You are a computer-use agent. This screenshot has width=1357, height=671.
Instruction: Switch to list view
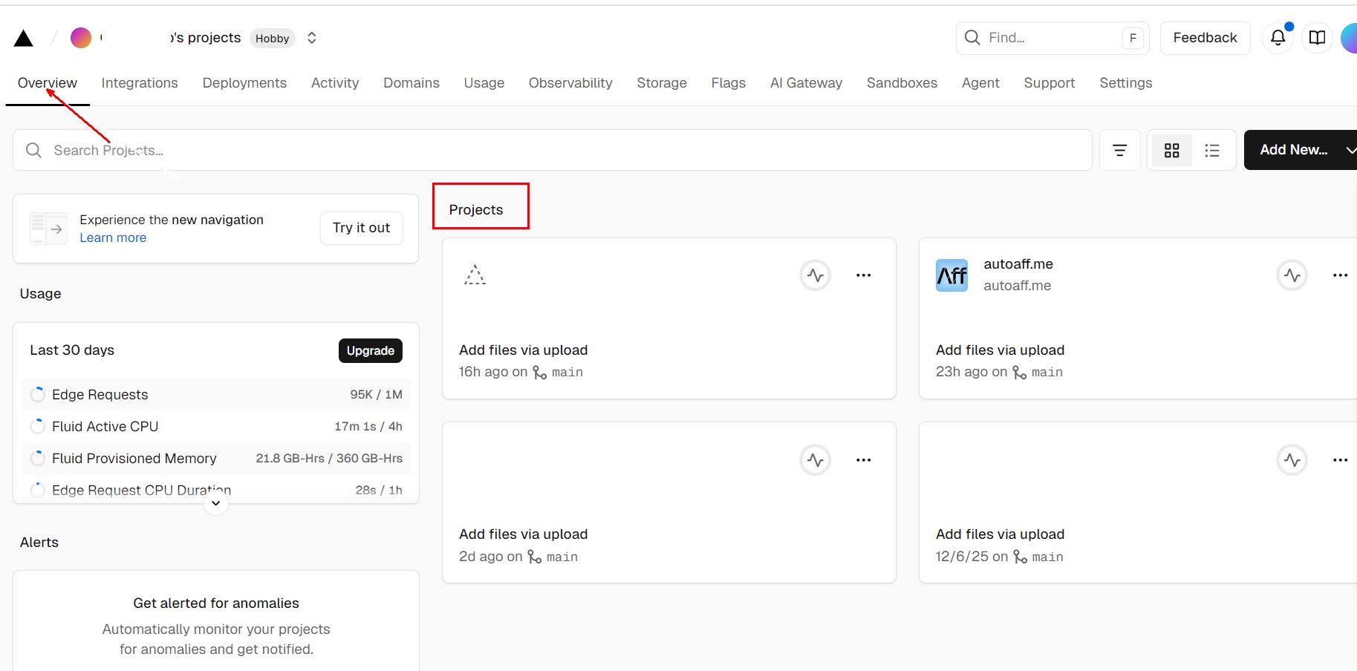click(1211, 151)
